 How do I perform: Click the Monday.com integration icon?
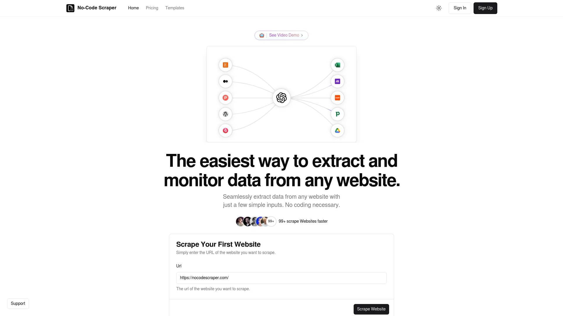pyautogui.click(x=338, y=81)
